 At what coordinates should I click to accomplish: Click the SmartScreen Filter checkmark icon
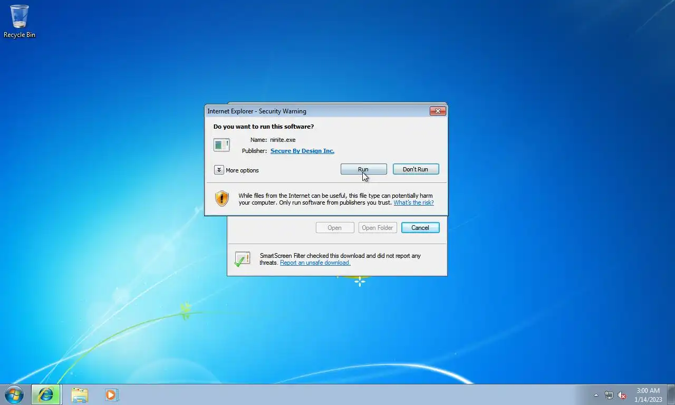click(x=242, y=259)
